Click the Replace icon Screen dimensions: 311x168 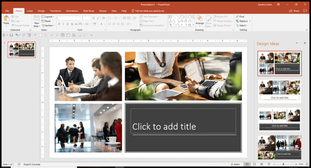pyautogui.click(x=242, y=21)
